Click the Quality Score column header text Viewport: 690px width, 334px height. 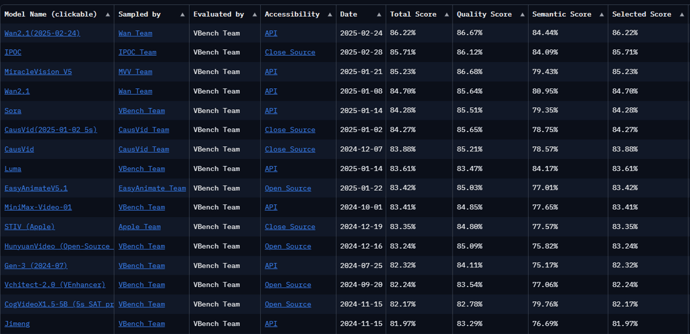pyautogui.click(x=484, y=14)
